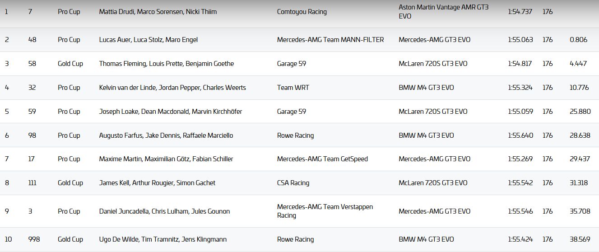This screenshot has height=252, width=599.
Task: Click the Ugo De Wilde, Tim Tramnitz lineup
Action: tap(163, 239)
